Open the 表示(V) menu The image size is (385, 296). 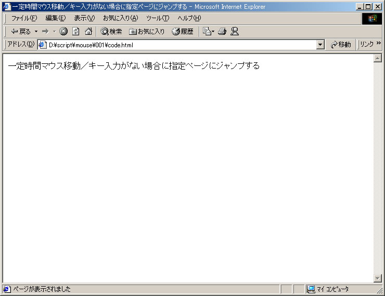point(84,18)
